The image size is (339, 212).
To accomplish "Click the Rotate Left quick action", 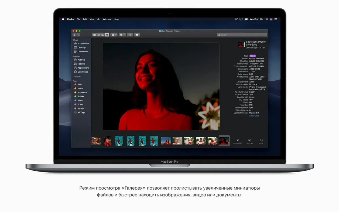I will [x=238, y=141].
